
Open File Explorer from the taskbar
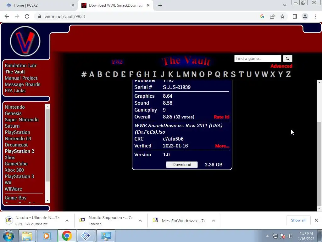[27, 236]
